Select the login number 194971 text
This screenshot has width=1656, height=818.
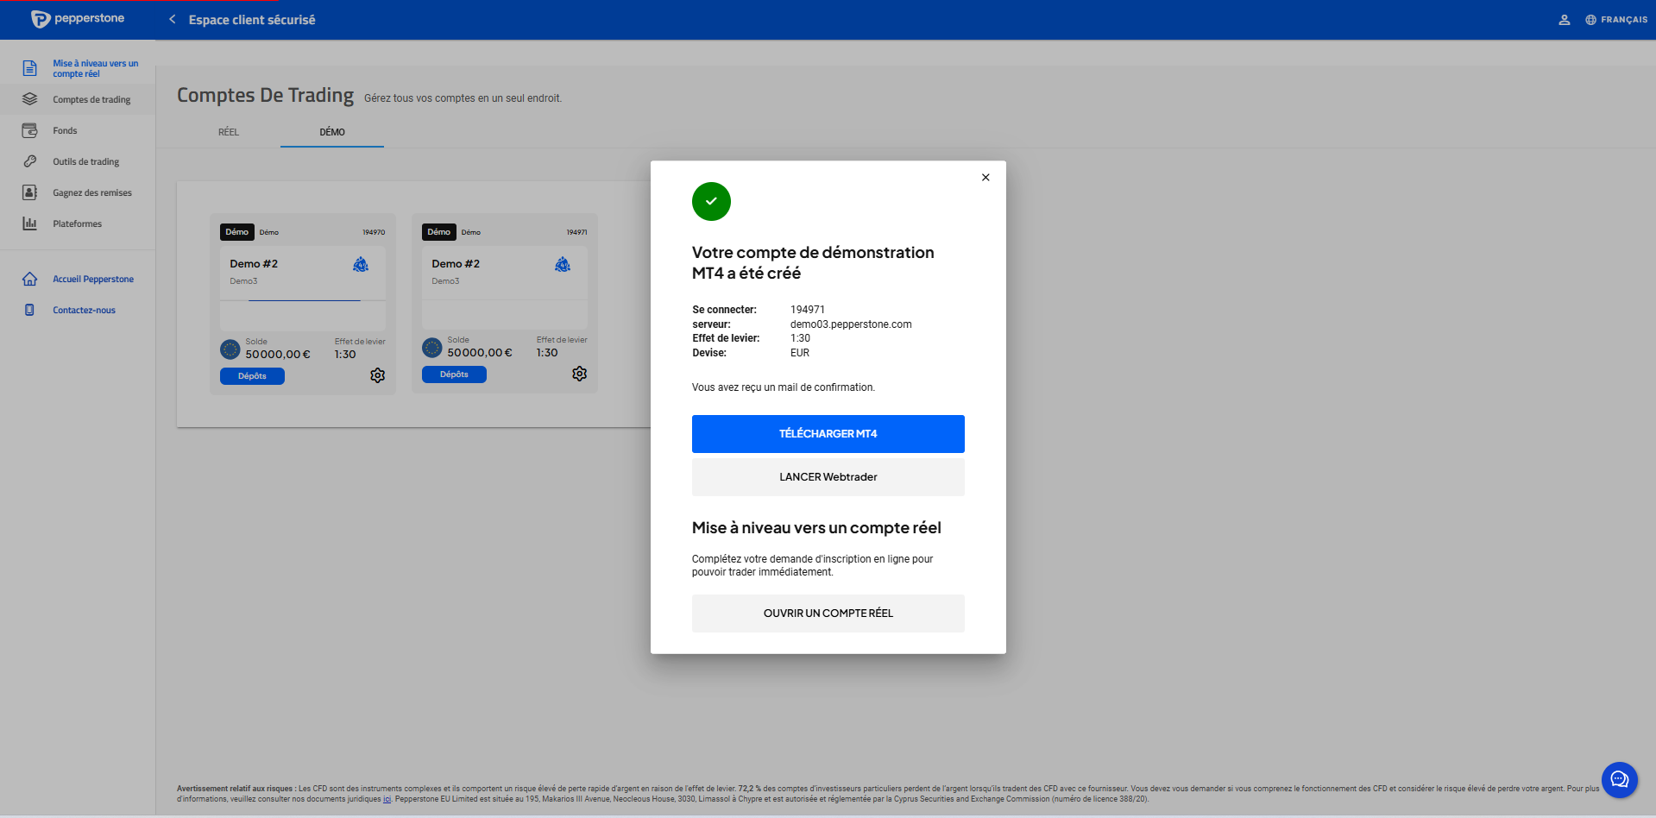808,310
